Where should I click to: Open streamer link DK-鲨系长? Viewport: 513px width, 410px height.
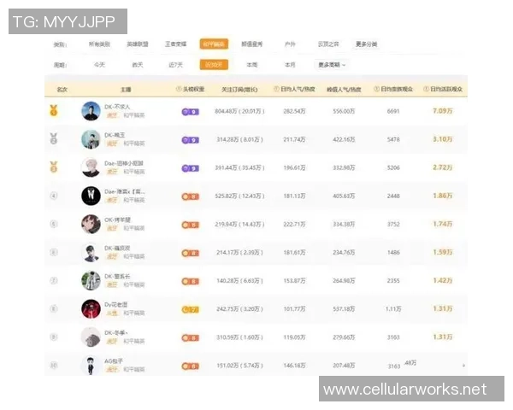[x=118, y=275]
